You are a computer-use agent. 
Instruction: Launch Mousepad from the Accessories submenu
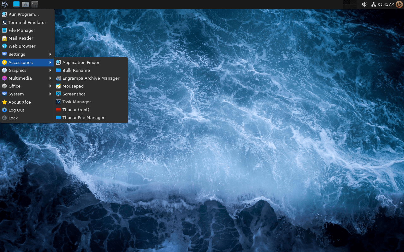tap(73, 86)
